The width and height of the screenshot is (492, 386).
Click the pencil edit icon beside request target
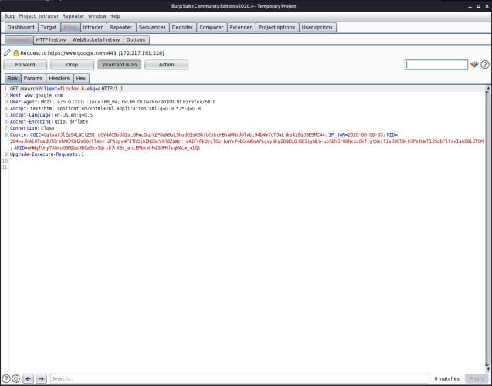coord(7,53)
